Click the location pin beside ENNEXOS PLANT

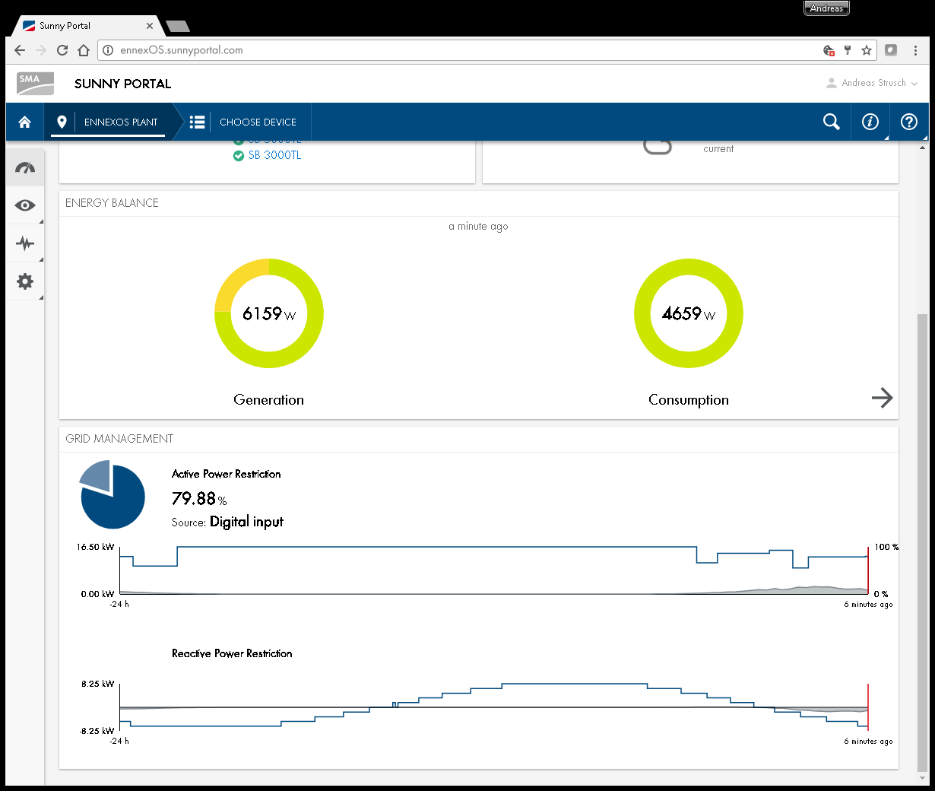pos(62,122)
